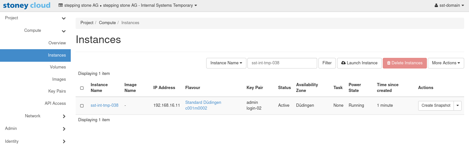The width and height of the screenshot is (469, 154).
Task: Open the Overview page in sidebar
Action: pyautogui.click(x=57, y=43)
